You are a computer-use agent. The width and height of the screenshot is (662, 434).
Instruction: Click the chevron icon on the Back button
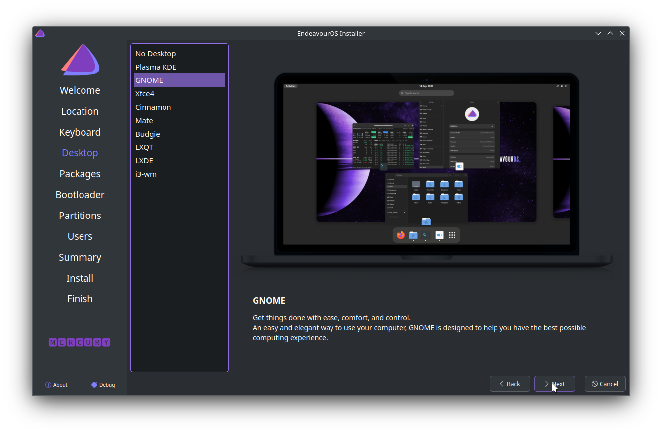click(502, 384)
